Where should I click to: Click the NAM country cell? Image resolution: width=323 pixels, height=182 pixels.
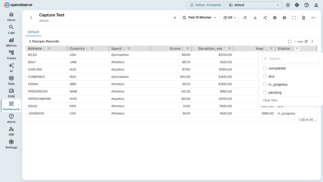tap(88, 92)
